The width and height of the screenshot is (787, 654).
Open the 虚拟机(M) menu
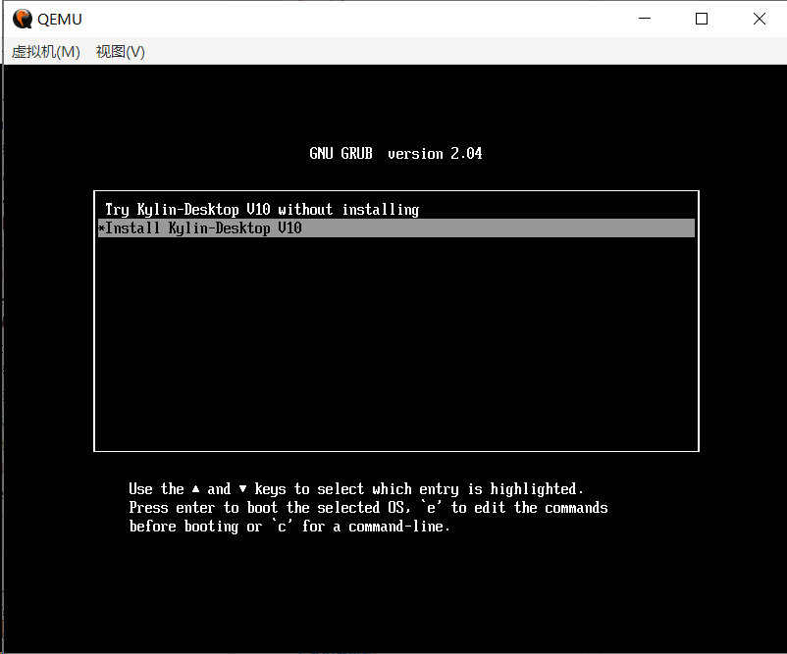pos(46,52)
